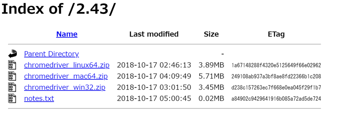Click the Index of /2.43/ page heading
Image resolution: width=339 pixels, height=133 pixels.
(x=59, y=9)
